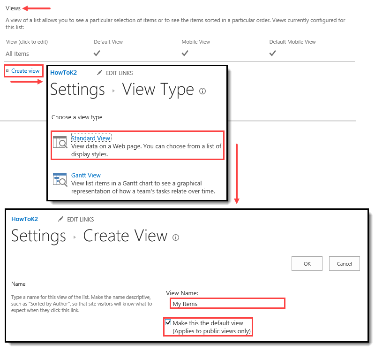Screen dimensions: 375x352
Task: Uncheck Make this the default view
Action: coord(168,322)
